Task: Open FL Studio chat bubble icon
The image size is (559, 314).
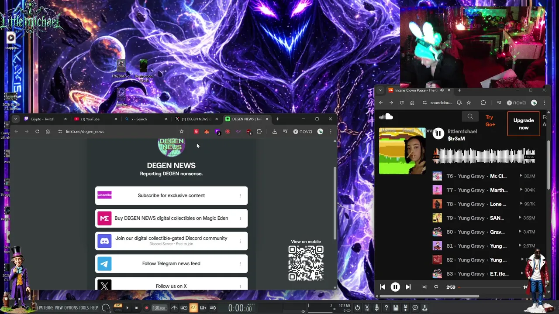Action: coord(415,308)
